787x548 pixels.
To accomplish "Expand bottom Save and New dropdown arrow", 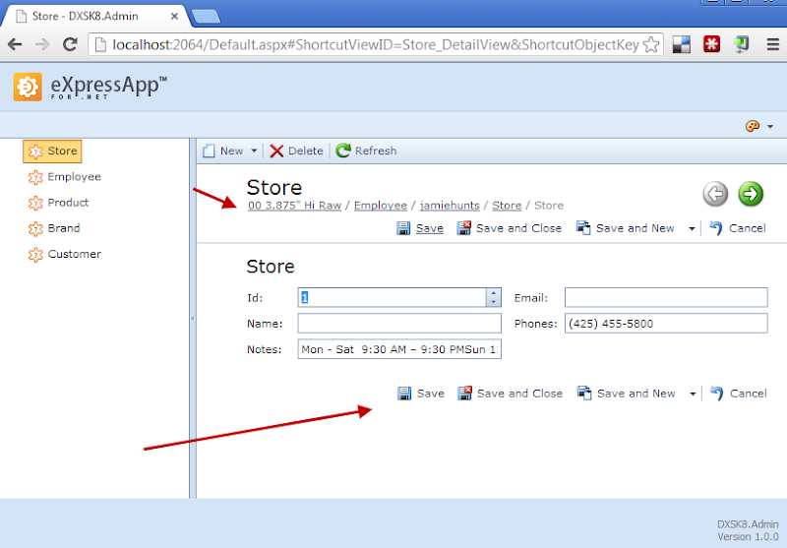I will click(x=693, y=394).
